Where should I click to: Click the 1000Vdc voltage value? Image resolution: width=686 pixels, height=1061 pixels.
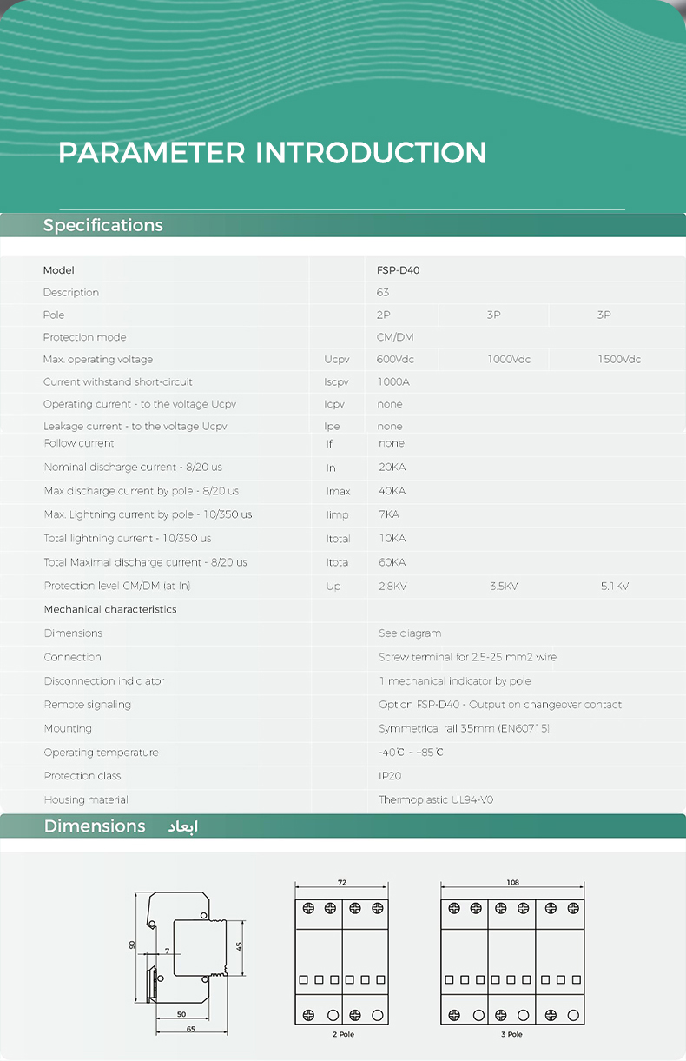pos(509,360)
